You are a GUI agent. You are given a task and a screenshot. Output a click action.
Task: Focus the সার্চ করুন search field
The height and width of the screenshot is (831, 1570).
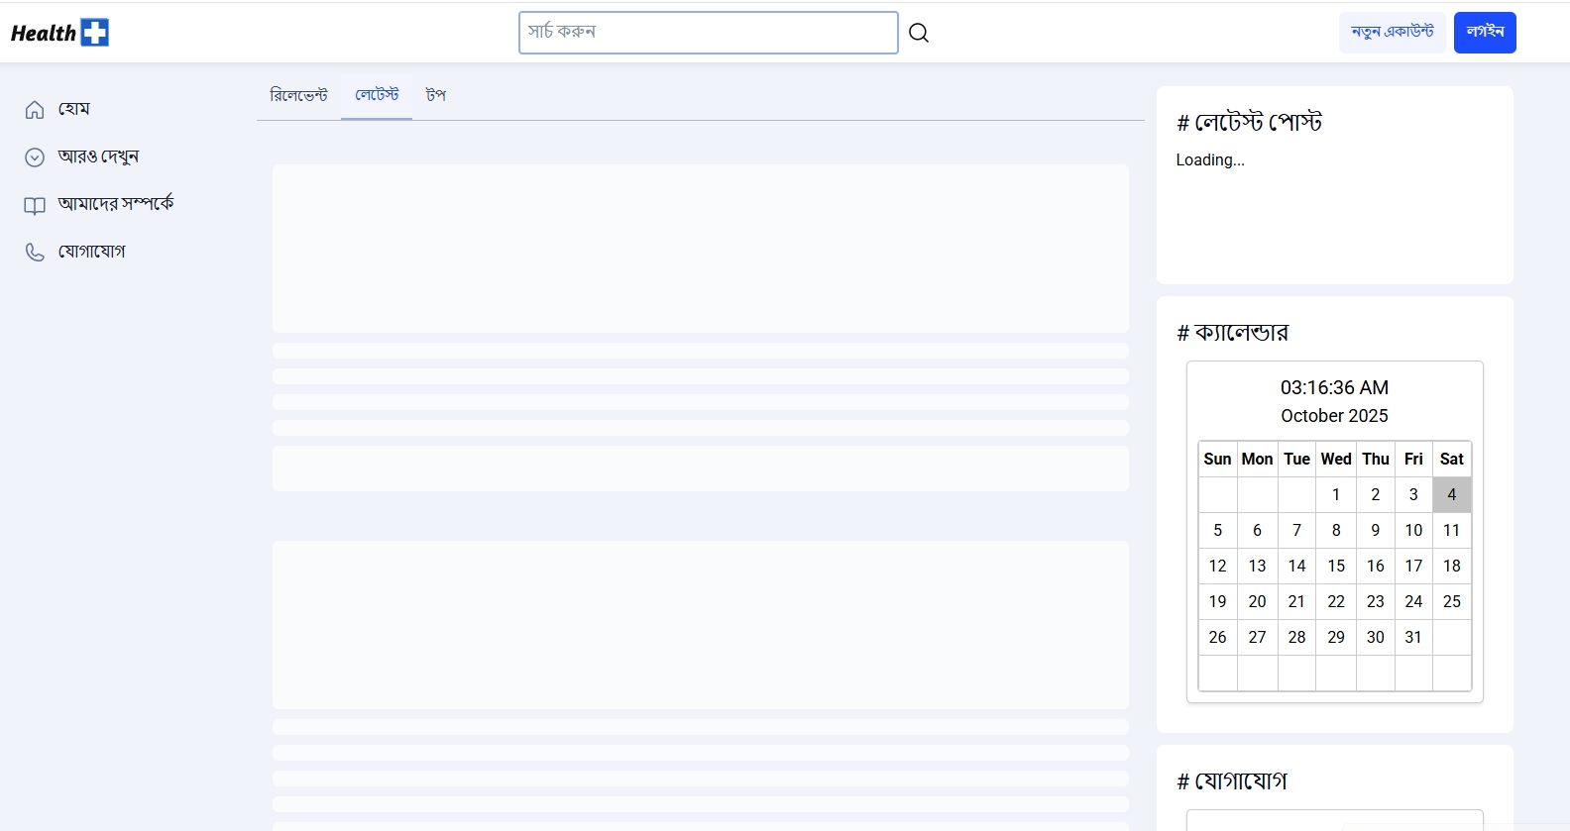coord(708,33)
